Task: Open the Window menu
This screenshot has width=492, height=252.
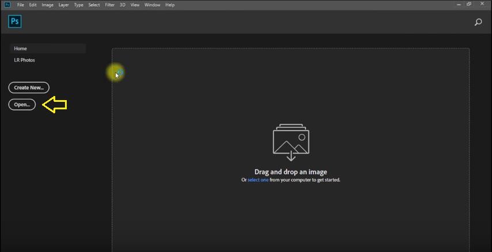Action: 152,5
